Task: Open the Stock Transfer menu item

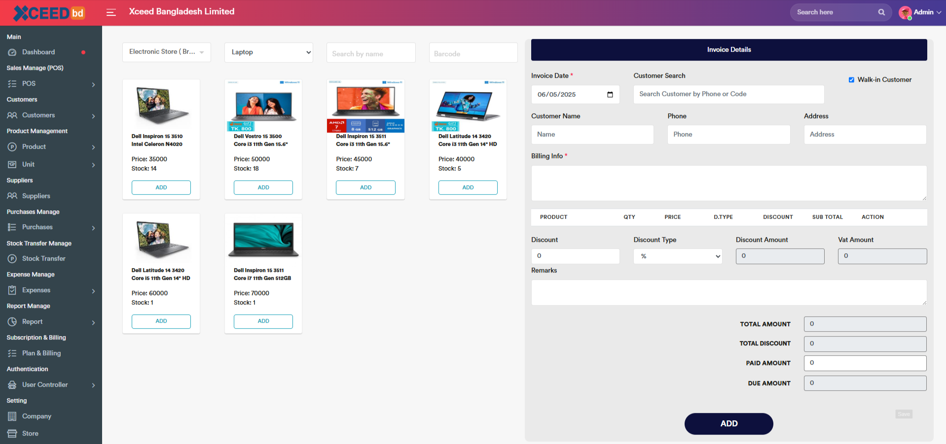Action: [43, 259]
